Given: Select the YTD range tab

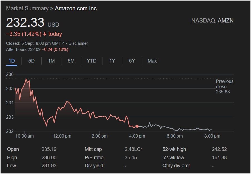Looking at the screenshot, I should pos(92,61).
